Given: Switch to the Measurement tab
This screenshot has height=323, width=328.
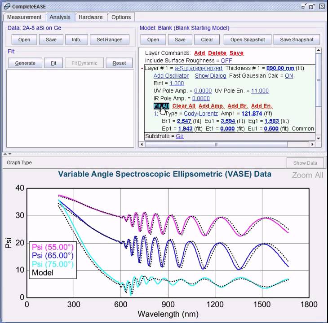Looking at the screenshot, I should 24,17.
